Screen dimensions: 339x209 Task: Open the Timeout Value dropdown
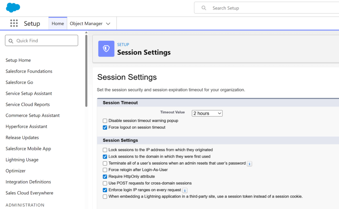coord(207,113)
